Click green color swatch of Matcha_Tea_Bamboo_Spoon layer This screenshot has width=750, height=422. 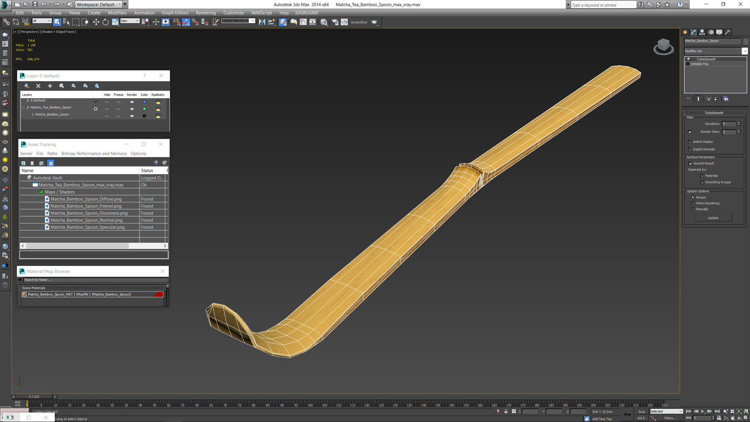click(x=145, y=109)
